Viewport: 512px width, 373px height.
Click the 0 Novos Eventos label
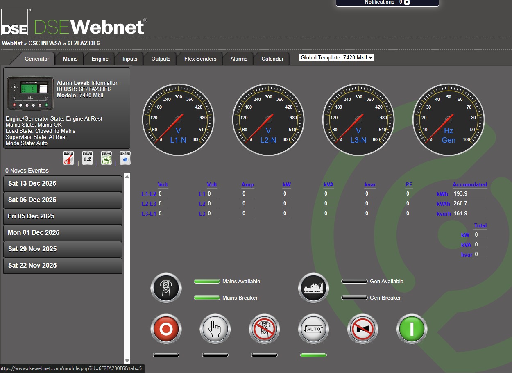[27, 171]
